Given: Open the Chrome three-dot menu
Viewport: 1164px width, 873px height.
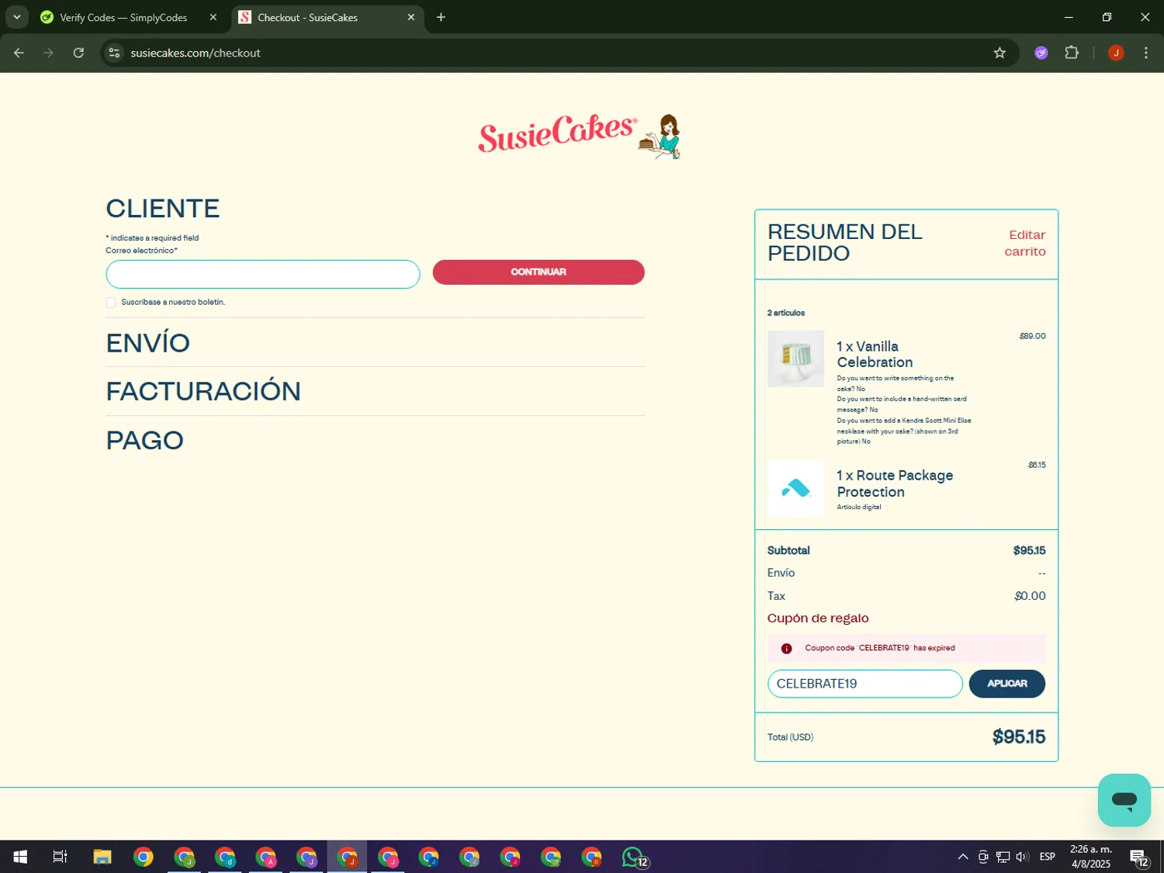Looking at the screenshot, I should point(1145,53).
